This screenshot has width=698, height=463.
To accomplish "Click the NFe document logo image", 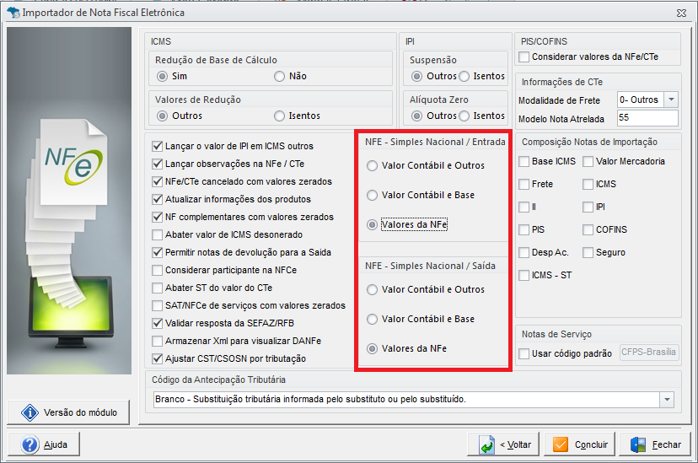I will point(73,163).
